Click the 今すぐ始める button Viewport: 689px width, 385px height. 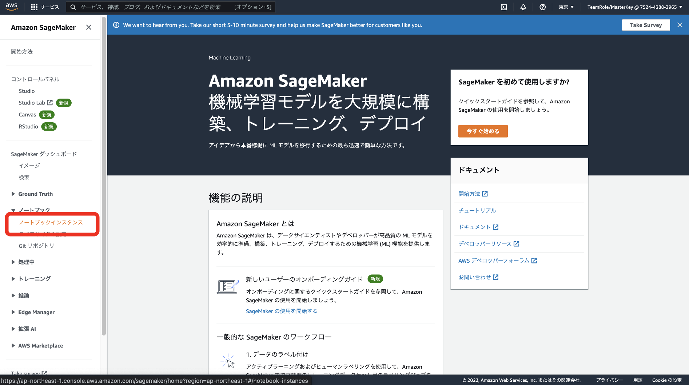[483, 131]
